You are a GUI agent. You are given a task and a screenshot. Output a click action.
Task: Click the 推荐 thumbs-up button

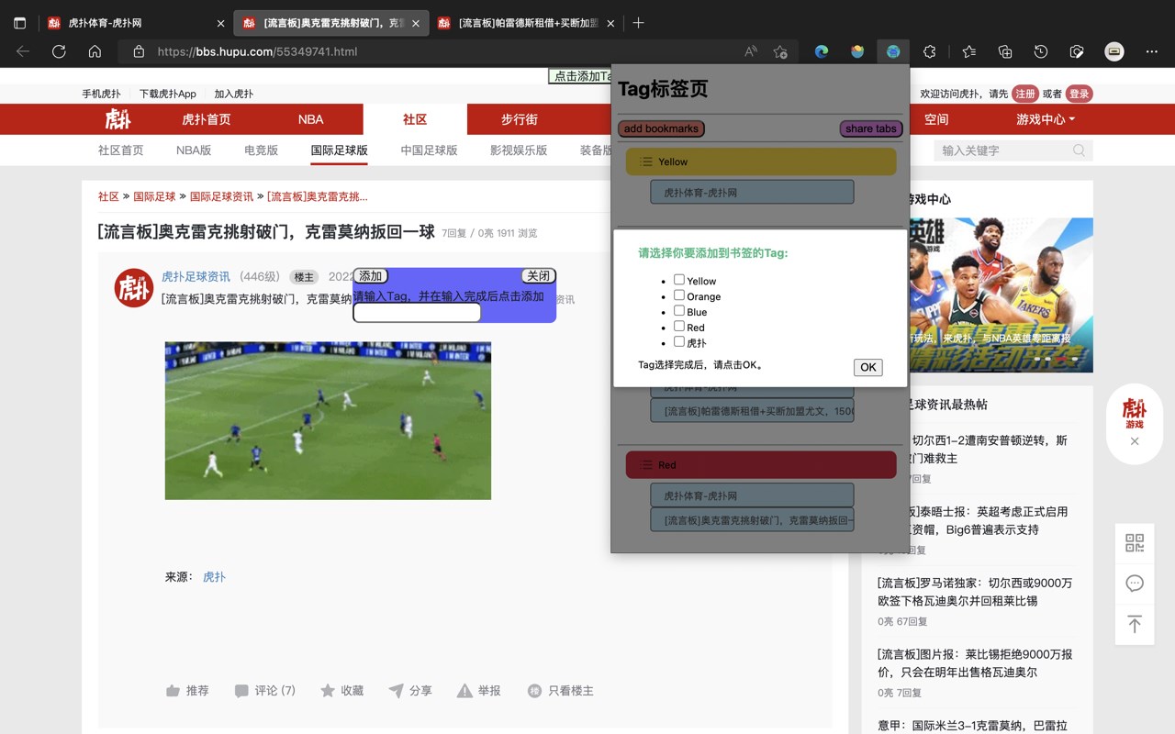tap(187, 691)
